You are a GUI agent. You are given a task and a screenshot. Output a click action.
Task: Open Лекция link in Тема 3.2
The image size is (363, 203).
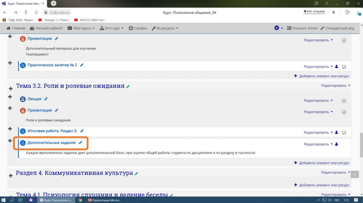(34, 99)
